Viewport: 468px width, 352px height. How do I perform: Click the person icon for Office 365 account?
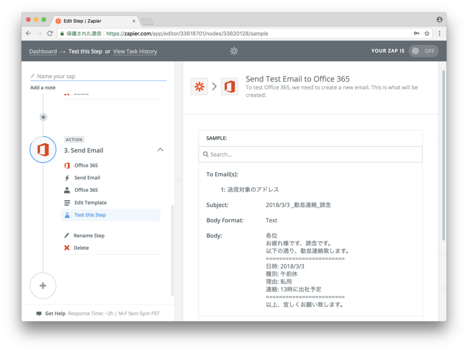(67, 190)
